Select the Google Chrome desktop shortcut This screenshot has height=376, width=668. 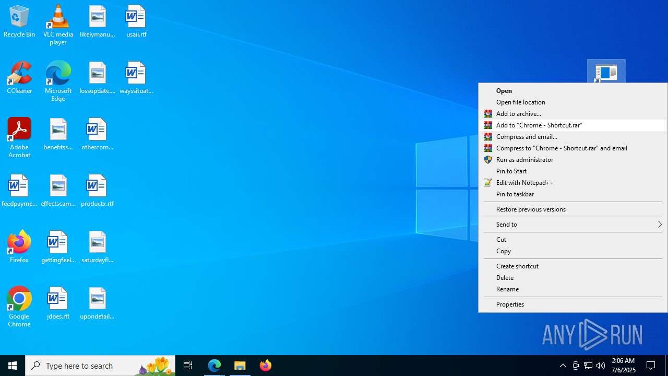point(19,307)
